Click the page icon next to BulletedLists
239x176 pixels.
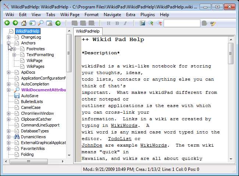(17, 102)
